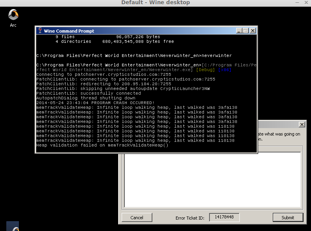Click the 'Default - Wine desktop' title text
Screen dimensions: 311x231
pos(155,3)
